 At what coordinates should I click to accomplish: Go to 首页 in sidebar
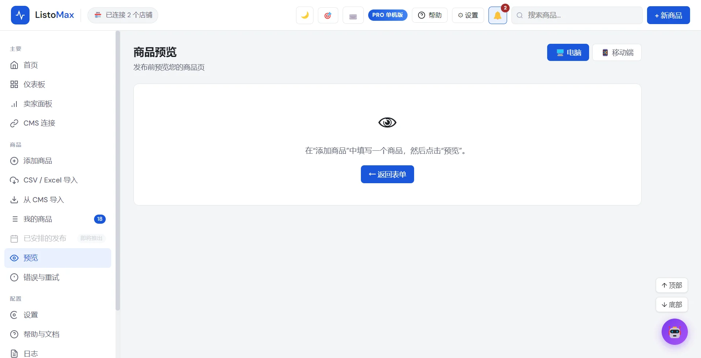58,65
